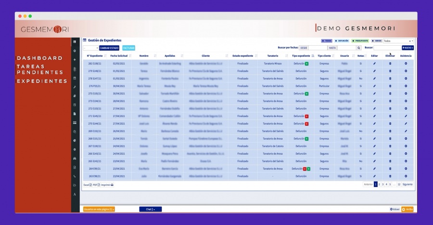This screenshot has height=225, width=433.
Task: Open the phone icon in the sidebar
Action: (75, 176)
